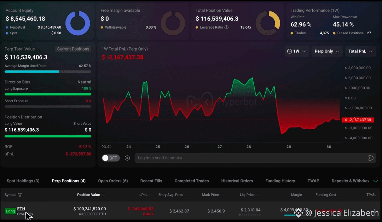Click the Symbol column header

click(11, 195)
